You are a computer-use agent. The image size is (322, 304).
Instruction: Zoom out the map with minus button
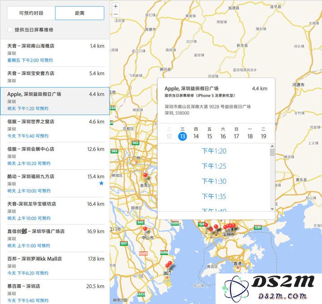(x=116, y=14)
